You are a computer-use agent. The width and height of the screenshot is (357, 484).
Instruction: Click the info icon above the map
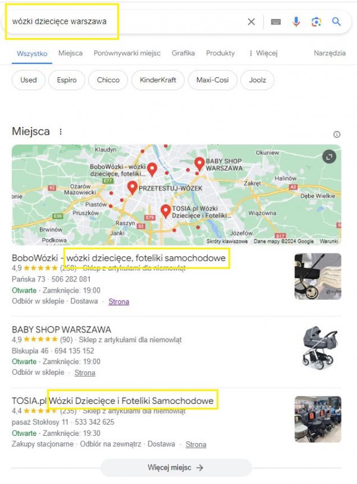tap(337, 134)
